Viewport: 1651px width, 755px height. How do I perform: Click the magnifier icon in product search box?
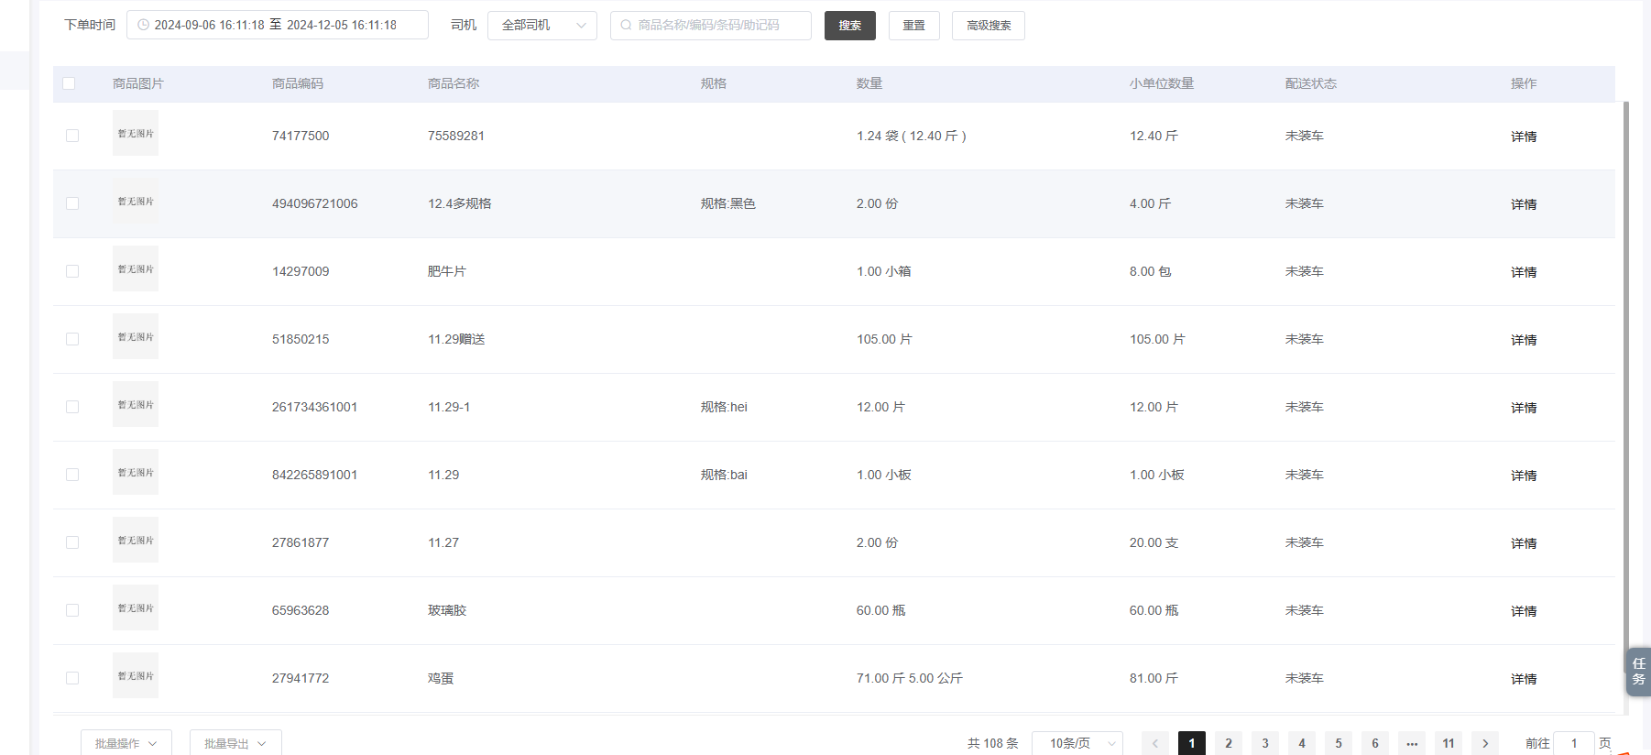coord(626,26)
